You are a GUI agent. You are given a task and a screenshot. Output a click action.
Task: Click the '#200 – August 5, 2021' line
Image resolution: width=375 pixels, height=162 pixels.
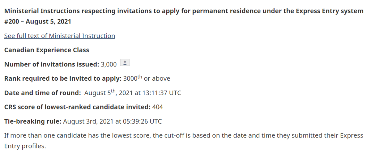coord(37,21)
